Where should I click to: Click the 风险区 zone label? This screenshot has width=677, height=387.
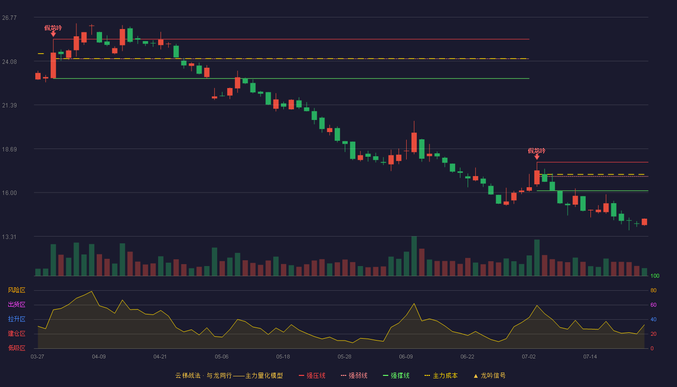16,290
